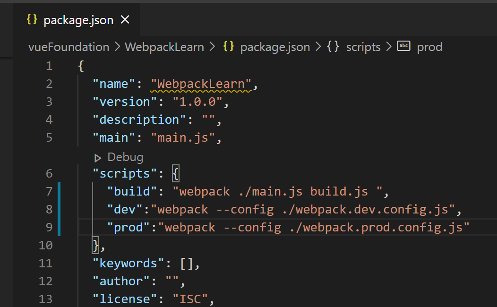This screenshot has width=497, height=307.
Task: Select the scripts breadcrumb item
Action: pyautogui.click(x=363, y=47)
